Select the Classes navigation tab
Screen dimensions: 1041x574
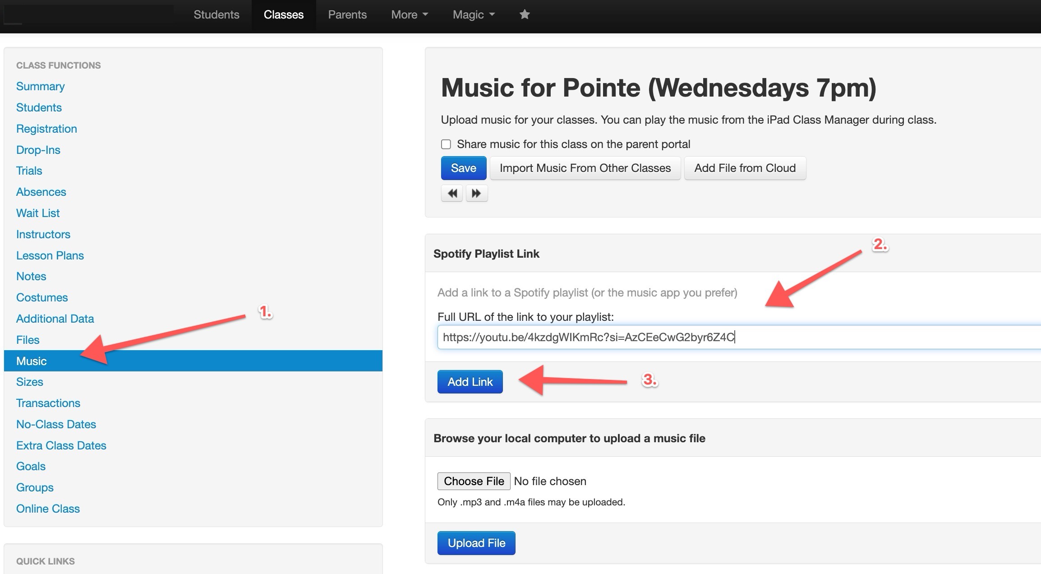[x=283, y=15]
